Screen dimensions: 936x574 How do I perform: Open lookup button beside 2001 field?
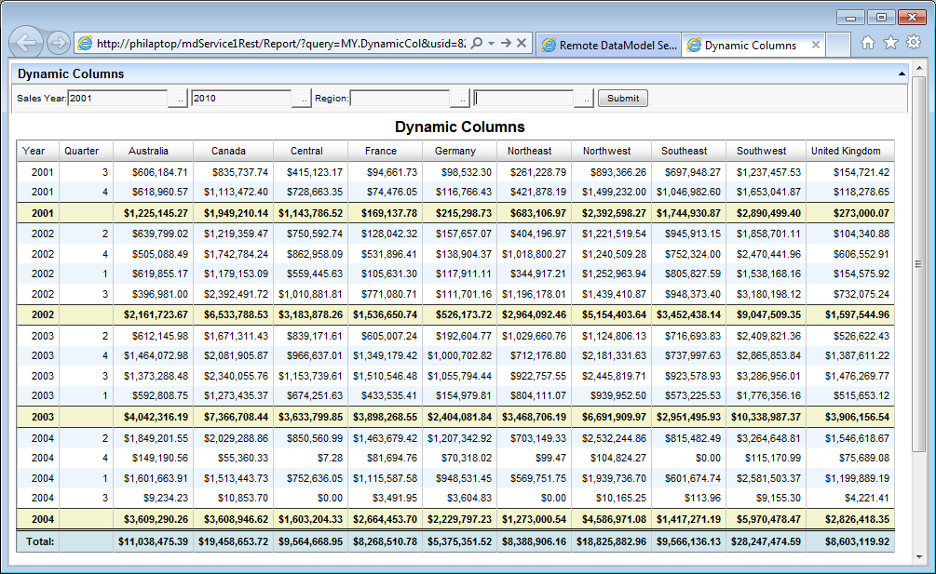(x=179, y=99)
